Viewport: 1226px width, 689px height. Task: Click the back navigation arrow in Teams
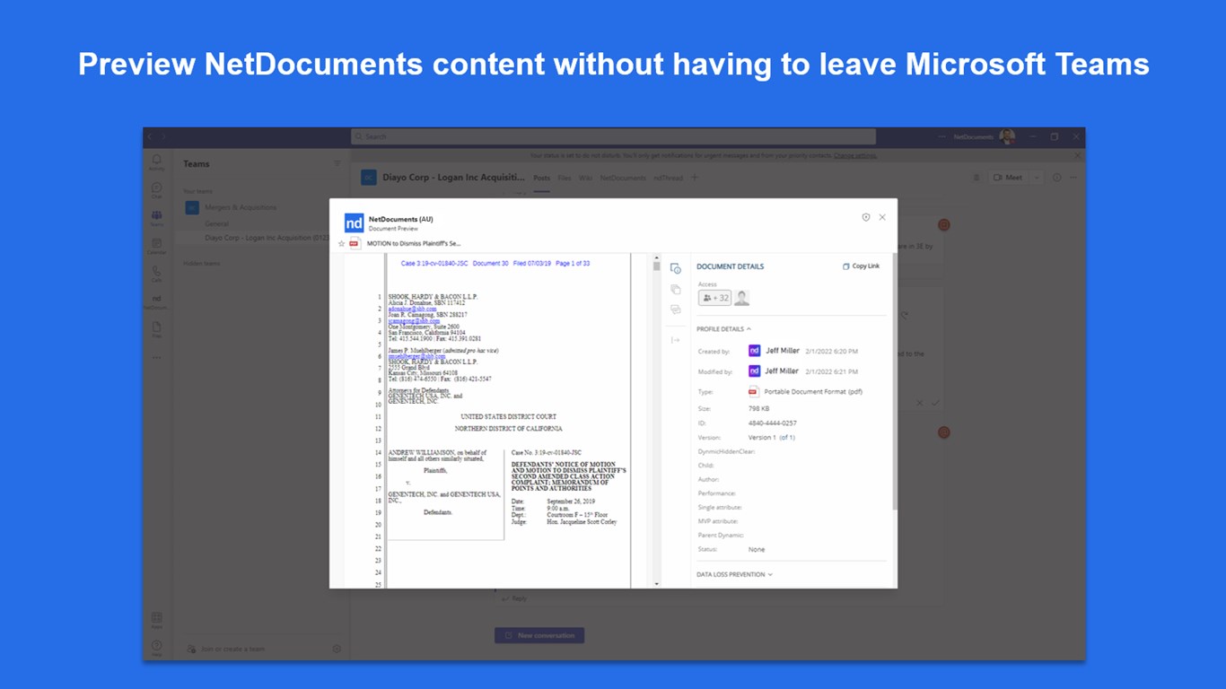pos(151,136)
